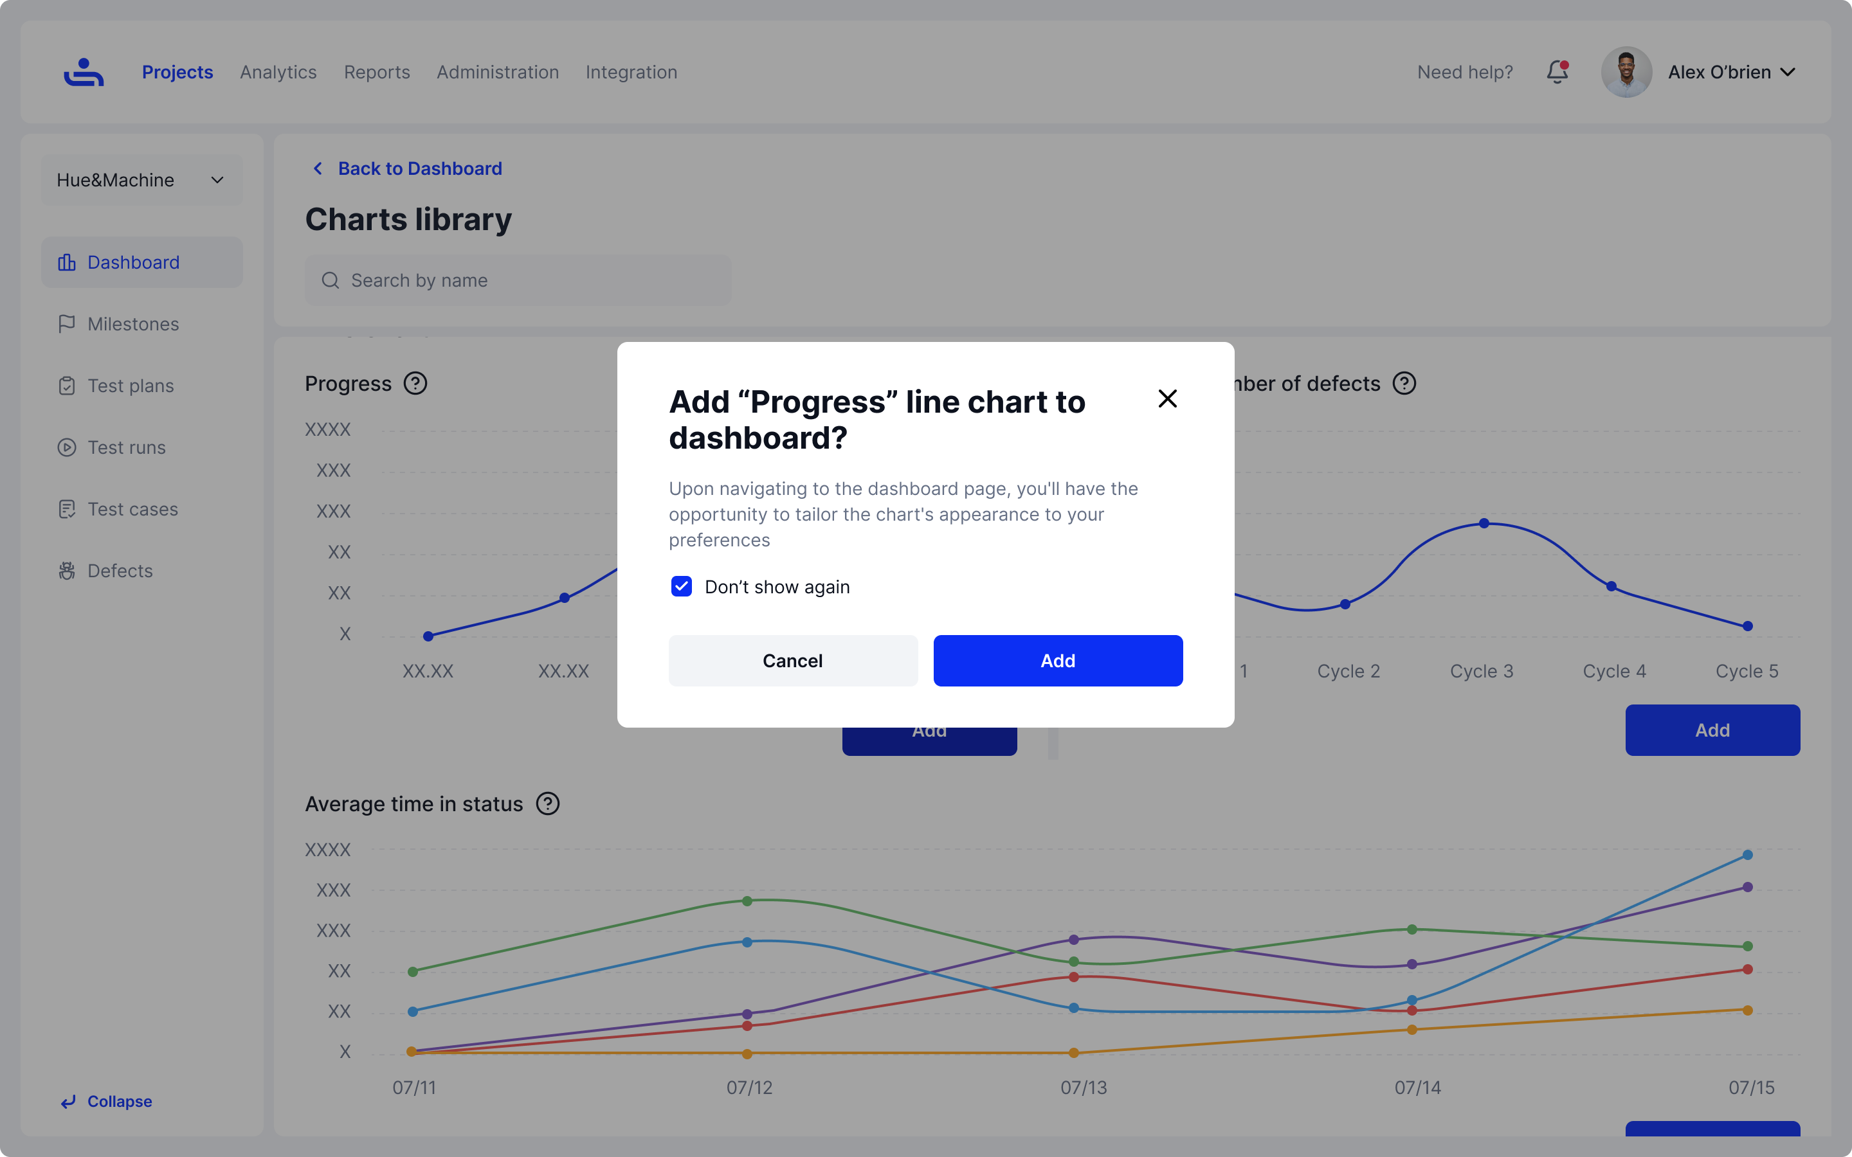Close the Add chart dialog
1852x1157 pixels.
1168,398
